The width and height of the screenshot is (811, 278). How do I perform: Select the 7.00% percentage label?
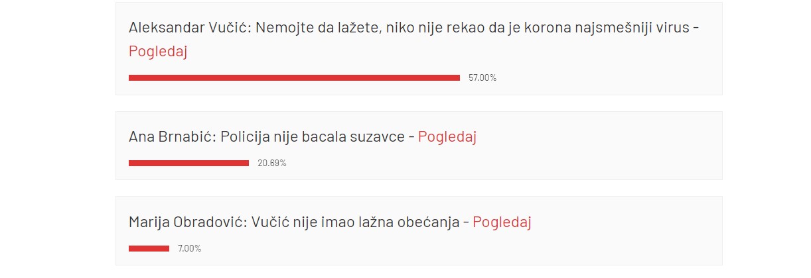tap(189, 249)
